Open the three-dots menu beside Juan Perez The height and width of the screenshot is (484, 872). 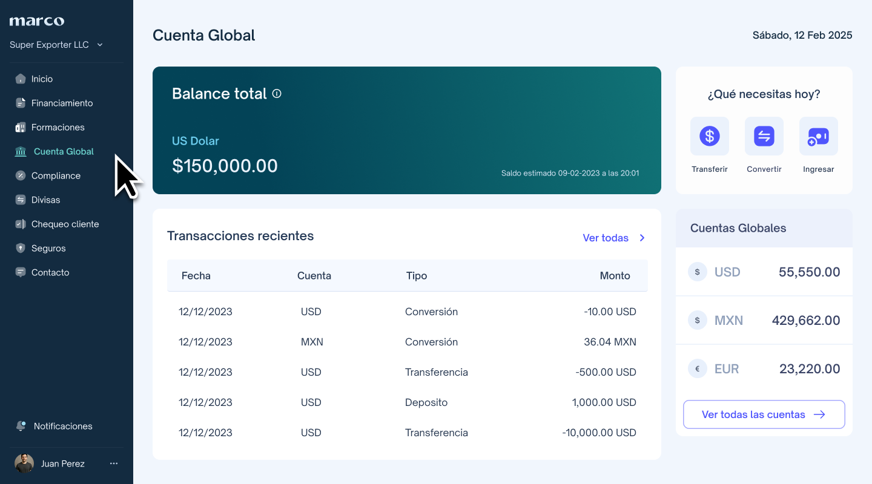pos(114,463)
